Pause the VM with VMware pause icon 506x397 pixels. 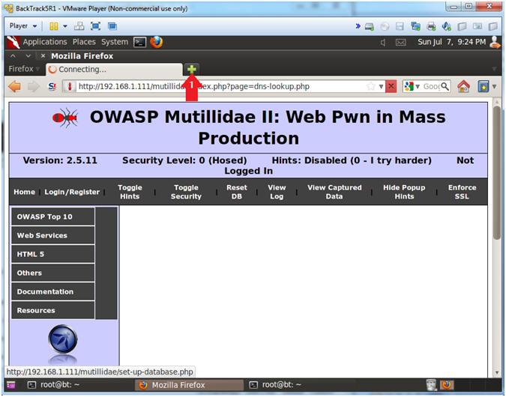53,26
